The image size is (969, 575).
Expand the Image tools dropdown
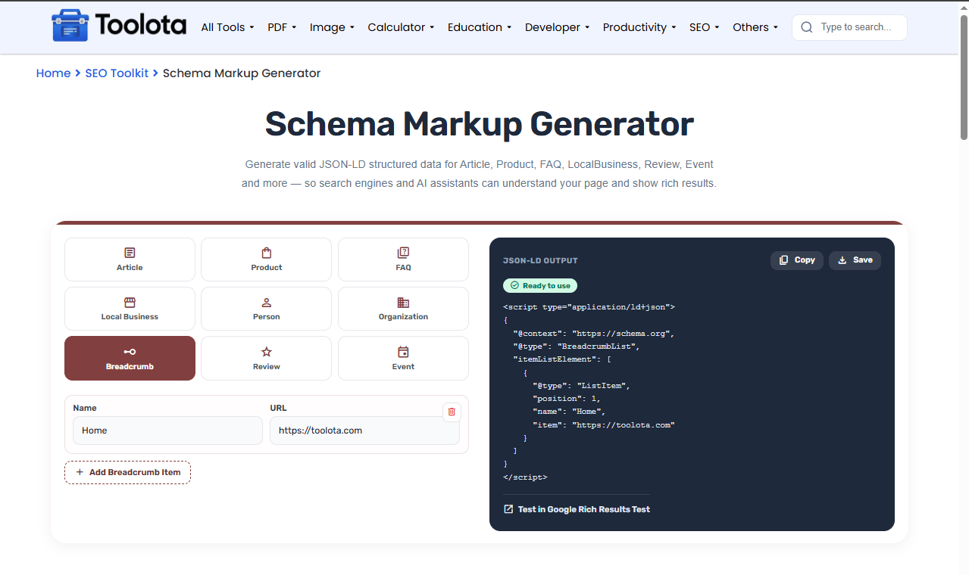(x=332, y=27)
